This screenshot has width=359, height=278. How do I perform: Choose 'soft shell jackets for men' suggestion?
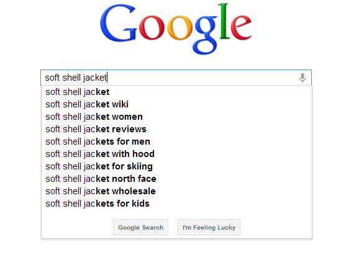[176, 141]
